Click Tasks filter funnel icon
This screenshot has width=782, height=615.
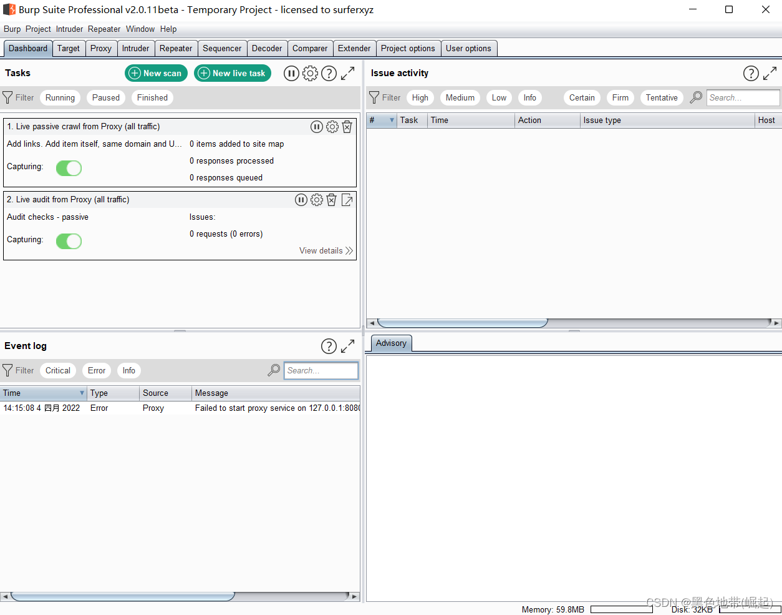click(7, 97)
